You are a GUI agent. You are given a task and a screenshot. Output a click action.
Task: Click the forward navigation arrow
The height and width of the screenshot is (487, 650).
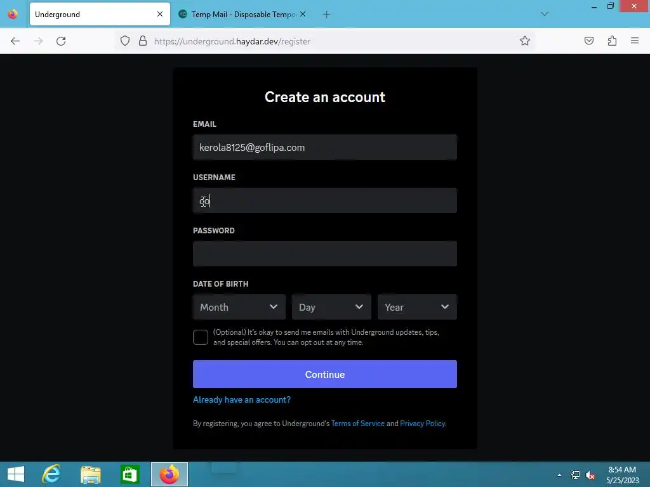pyautogui.click(x=38, y=41)
